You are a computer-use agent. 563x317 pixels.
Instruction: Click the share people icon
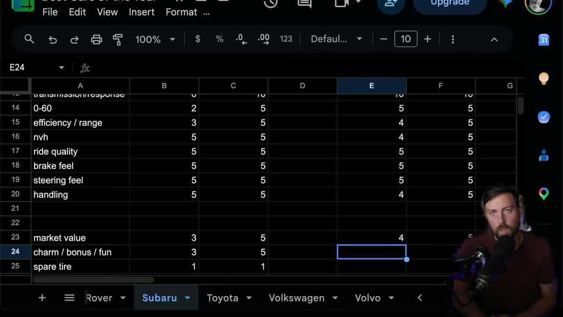coord(391,4)
